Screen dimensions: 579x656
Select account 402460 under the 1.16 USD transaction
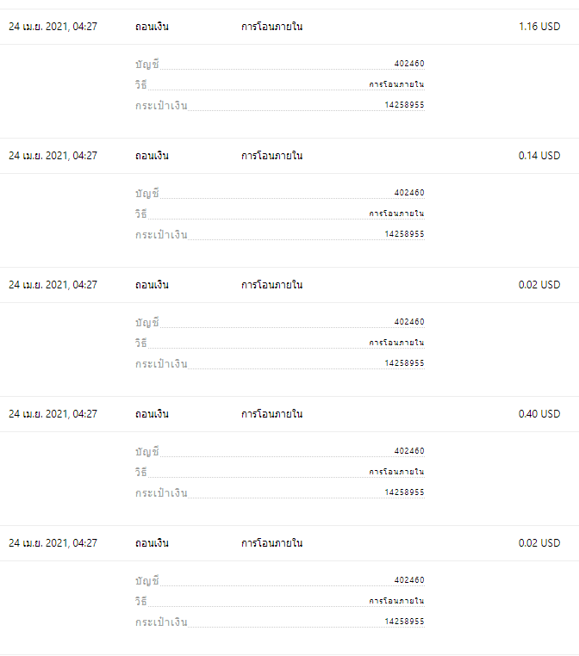click(x=409, y=64)
